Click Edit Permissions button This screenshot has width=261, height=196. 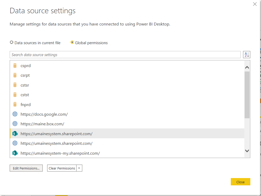(x=26, y=168)
